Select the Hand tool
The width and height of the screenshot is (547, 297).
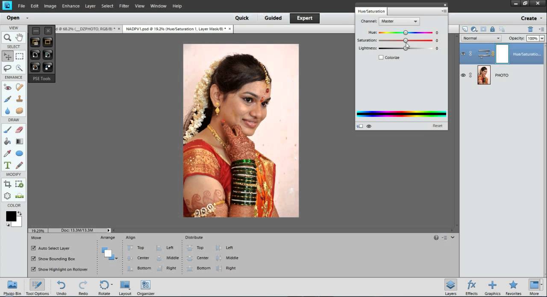pyautogui.click(x=19, y=38)
